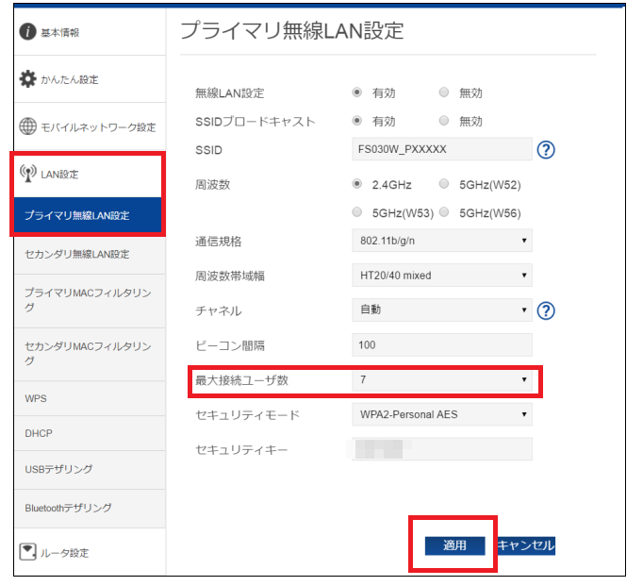643x586 pixels.
Task: Click the info icon beside 基本情報
Action: click(28, 32)
